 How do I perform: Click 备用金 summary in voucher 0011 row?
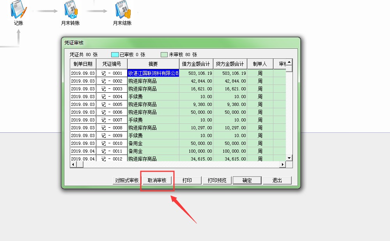(x=153, y=151)
